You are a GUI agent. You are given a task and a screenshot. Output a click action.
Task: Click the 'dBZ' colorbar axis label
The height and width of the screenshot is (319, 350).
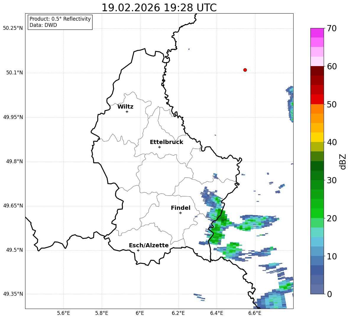(x=343, y=161)
